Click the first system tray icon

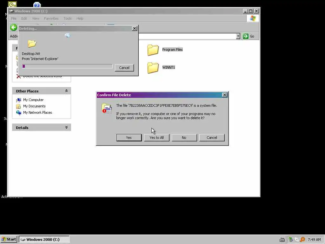click(291, 240)
